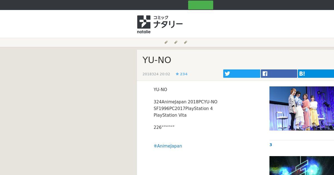The width and height of the screenshot is (334, 175).
Task: Click the star icon beside 234
Action: pyautogui.click(x=177, y=74)
